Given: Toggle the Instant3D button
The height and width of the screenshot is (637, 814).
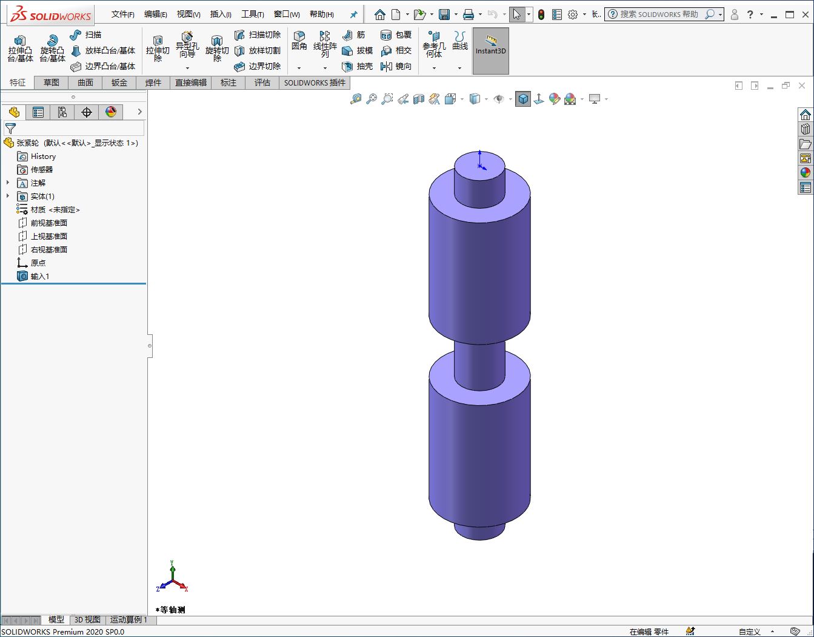Looking at the screenshot, I should (490, 51).
